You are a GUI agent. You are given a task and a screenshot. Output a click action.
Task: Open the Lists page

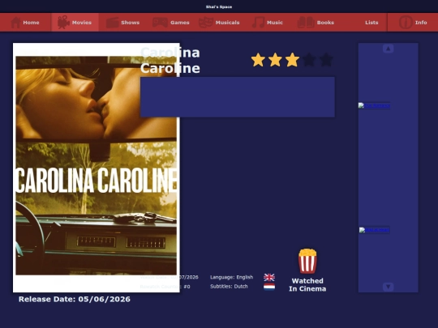[x=371, y=23]
